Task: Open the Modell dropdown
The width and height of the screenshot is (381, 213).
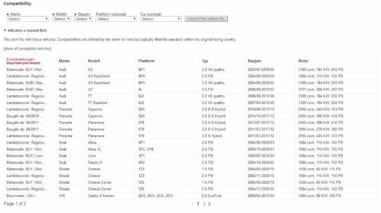Action: [x=61, y=19]
